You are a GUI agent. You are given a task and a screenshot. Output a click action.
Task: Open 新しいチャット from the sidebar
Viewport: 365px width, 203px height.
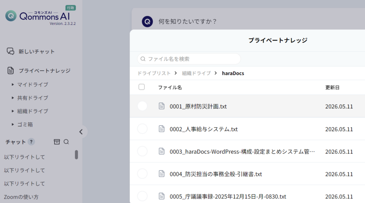coord(36,51)
